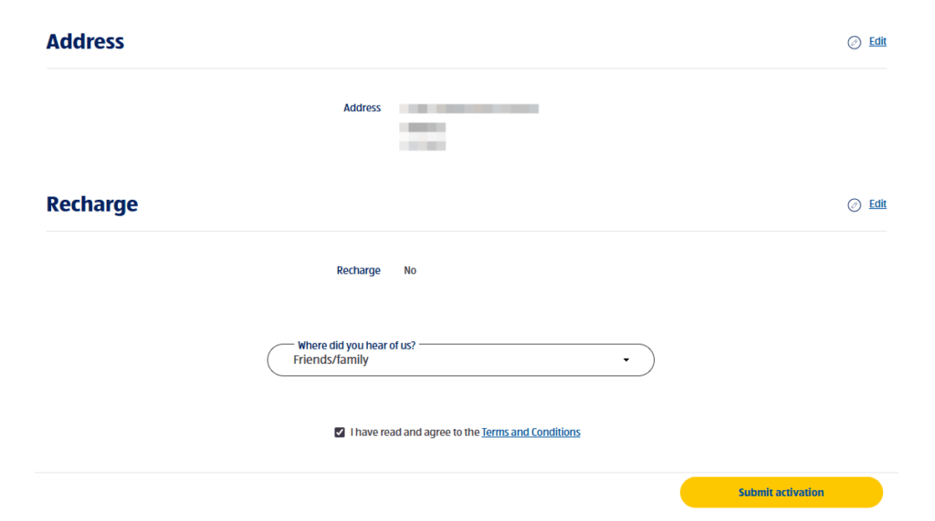Image resolution: width=935 pixels, height=521 pixels.
Task: Select the Friends/family value in the dropdown
Action: (331, 359)
